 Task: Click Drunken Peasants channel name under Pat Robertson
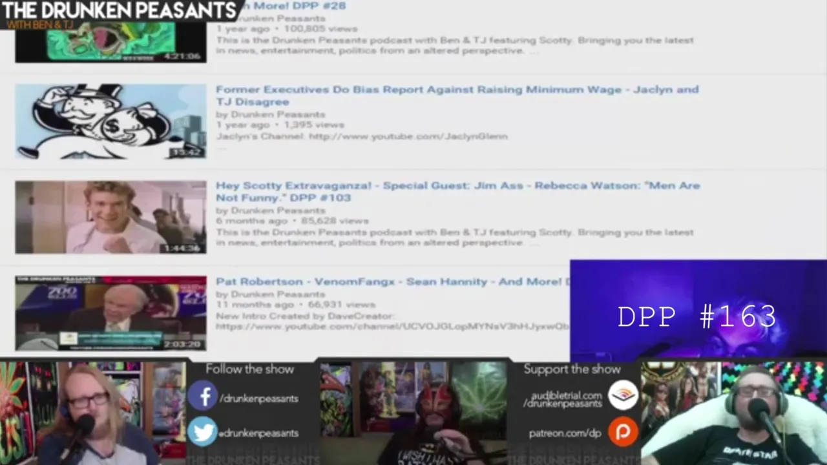pyautogui.click(x=278, y=294)
